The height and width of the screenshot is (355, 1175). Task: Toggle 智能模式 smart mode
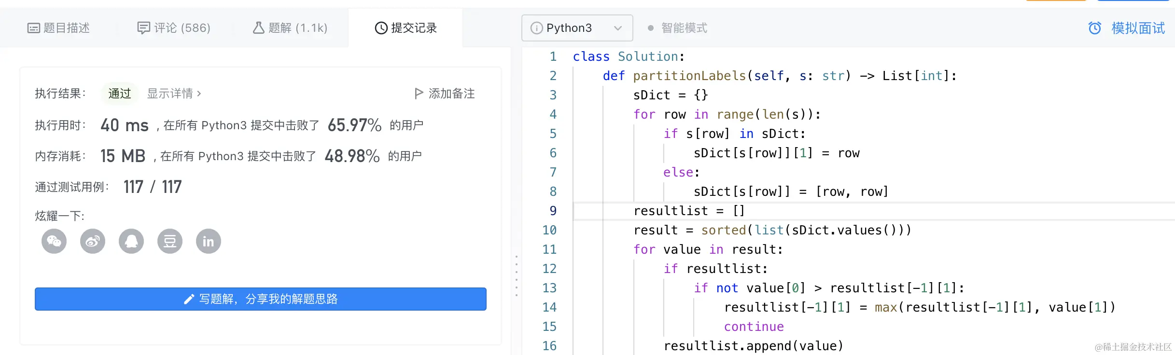tap(678, 28)
